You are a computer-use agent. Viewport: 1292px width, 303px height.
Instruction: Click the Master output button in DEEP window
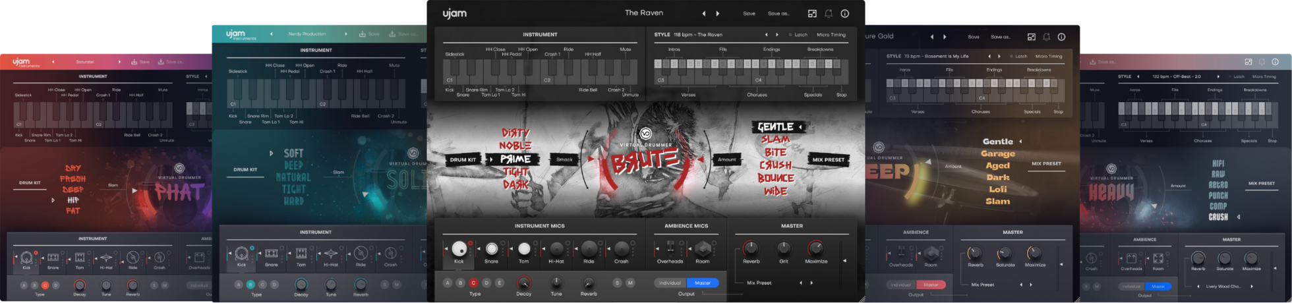click(x=931, y=285)
